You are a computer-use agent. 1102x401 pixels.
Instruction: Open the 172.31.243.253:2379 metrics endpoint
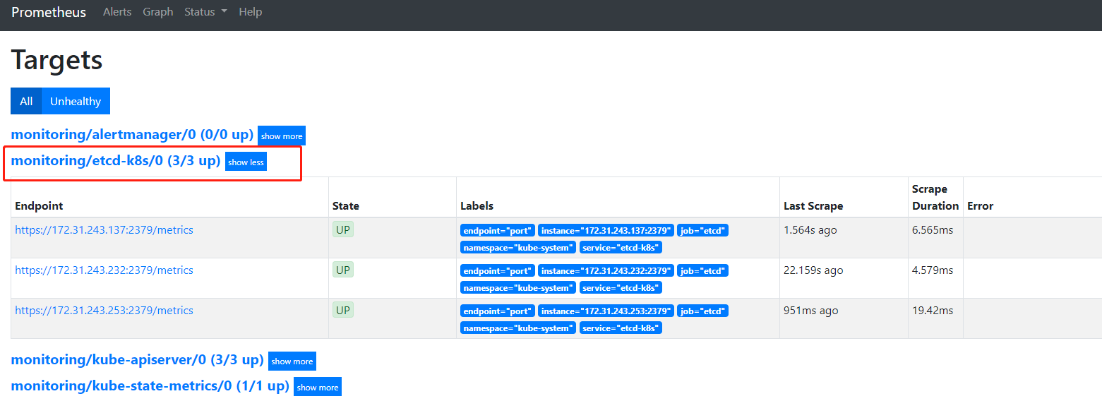pyautogui.click(x=104, y=310)
